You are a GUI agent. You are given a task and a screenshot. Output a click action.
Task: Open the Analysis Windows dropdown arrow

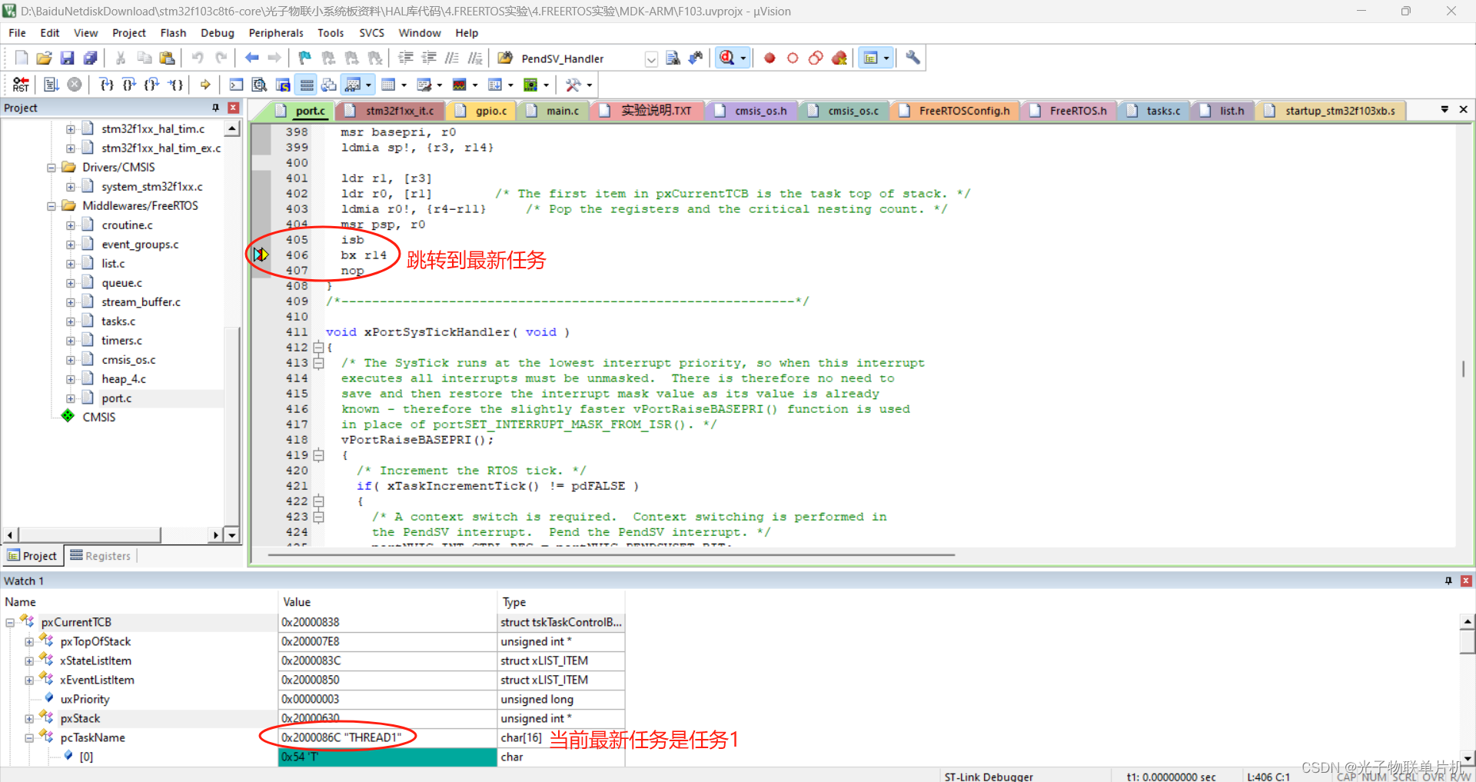(474, 85)
